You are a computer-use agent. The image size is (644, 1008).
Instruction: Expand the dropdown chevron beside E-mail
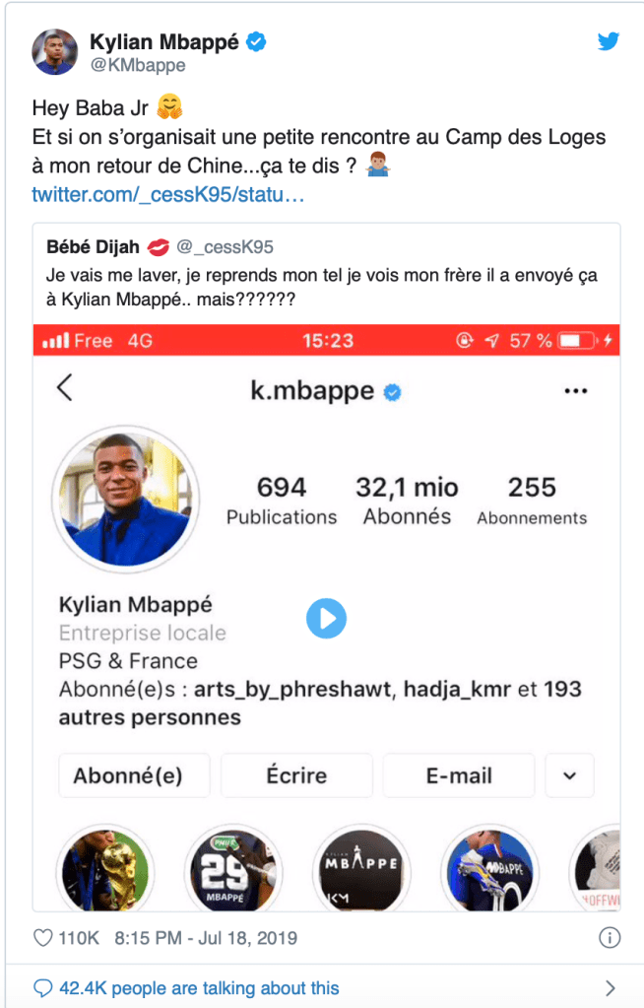(x=569, y=775)
